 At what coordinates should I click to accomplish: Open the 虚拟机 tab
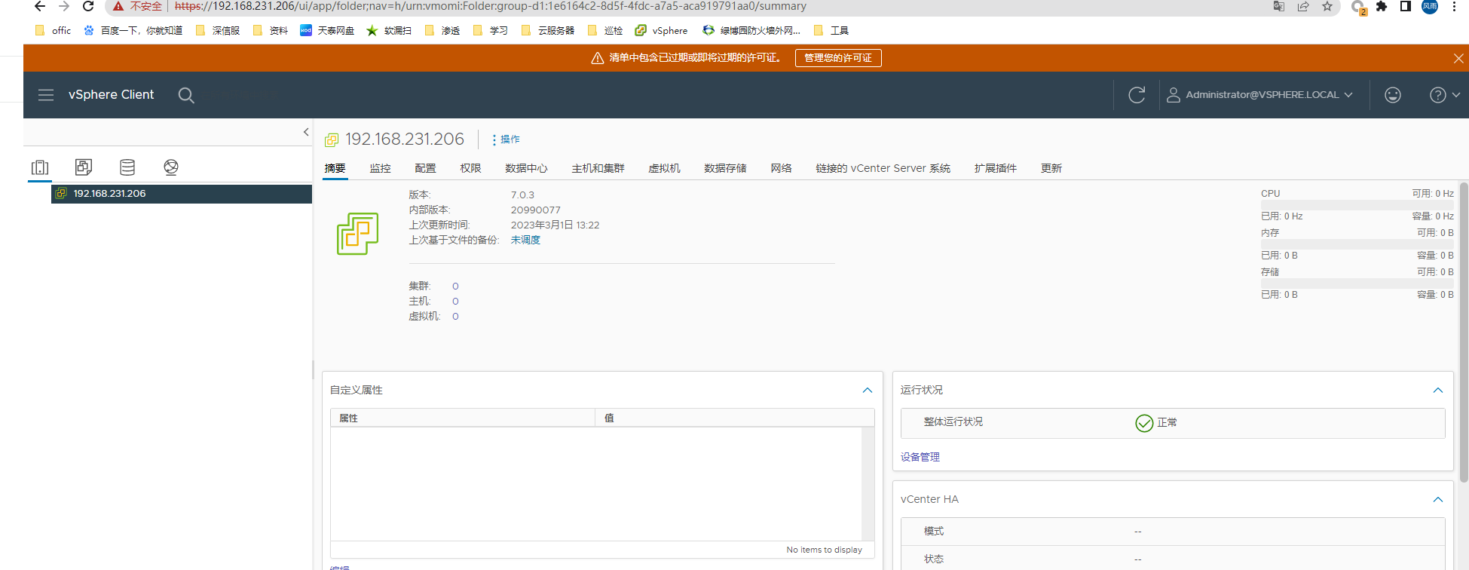(x=664, y=168)
